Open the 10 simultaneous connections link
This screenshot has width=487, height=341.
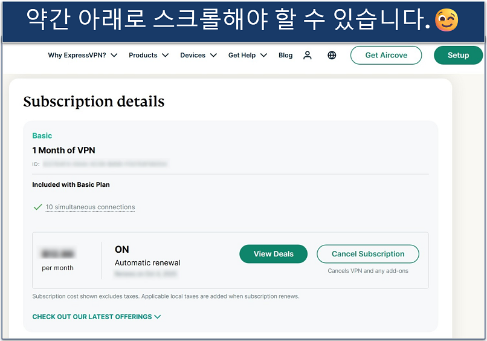(90, 207)
